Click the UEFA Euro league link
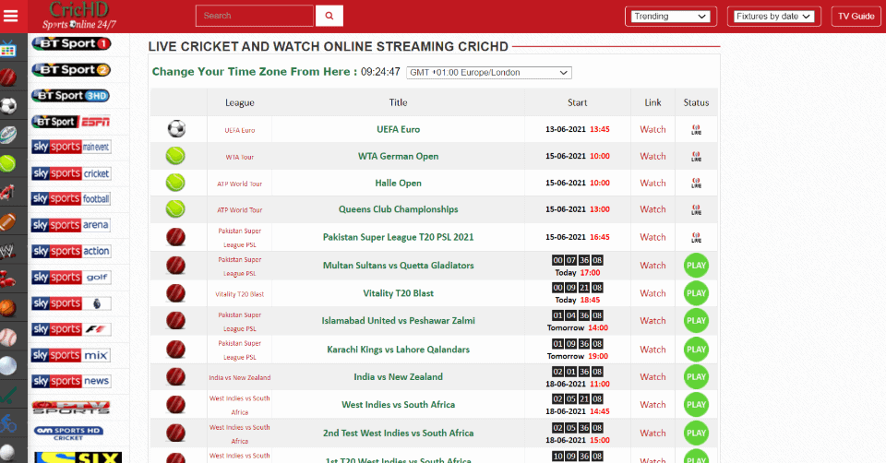Screen dimensions: 886x463 (x=240, y=130)
